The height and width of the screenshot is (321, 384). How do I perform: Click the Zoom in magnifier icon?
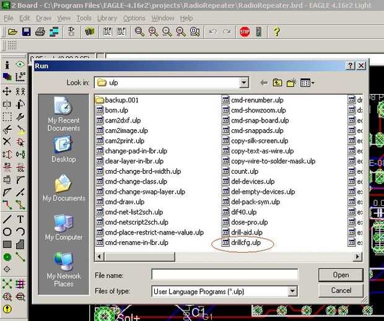[154, 32]
